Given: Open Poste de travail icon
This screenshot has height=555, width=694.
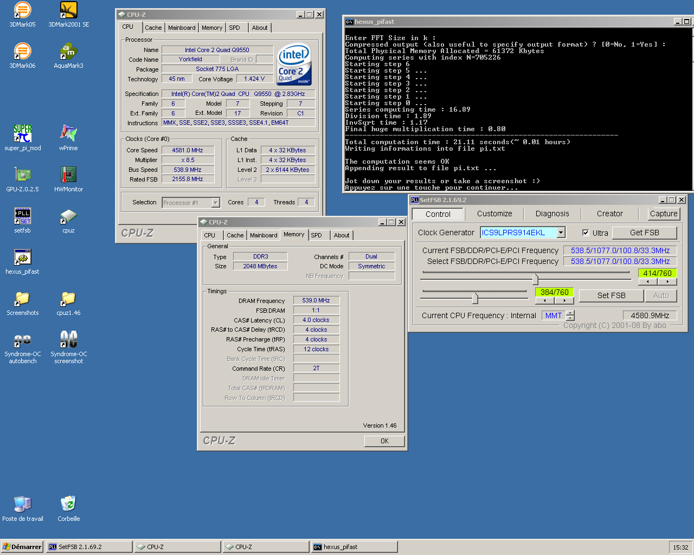Looking at the screenshot, I should click(22, 509).
